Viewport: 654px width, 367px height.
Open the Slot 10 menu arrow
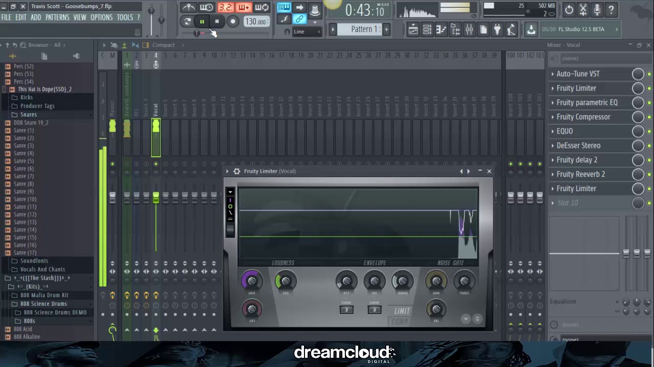pos(552,202)
